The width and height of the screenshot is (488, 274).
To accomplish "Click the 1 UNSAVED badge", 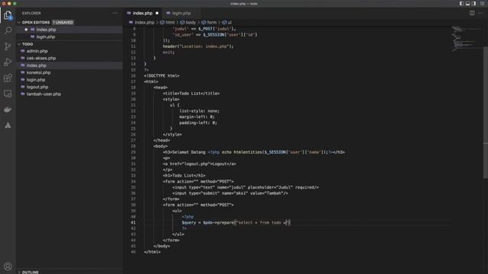I will click(x=63, y=22).
